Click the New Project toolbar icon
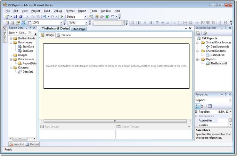Image resolution: width=237 pixels, height=156 pixels. (x=7, y=17)
